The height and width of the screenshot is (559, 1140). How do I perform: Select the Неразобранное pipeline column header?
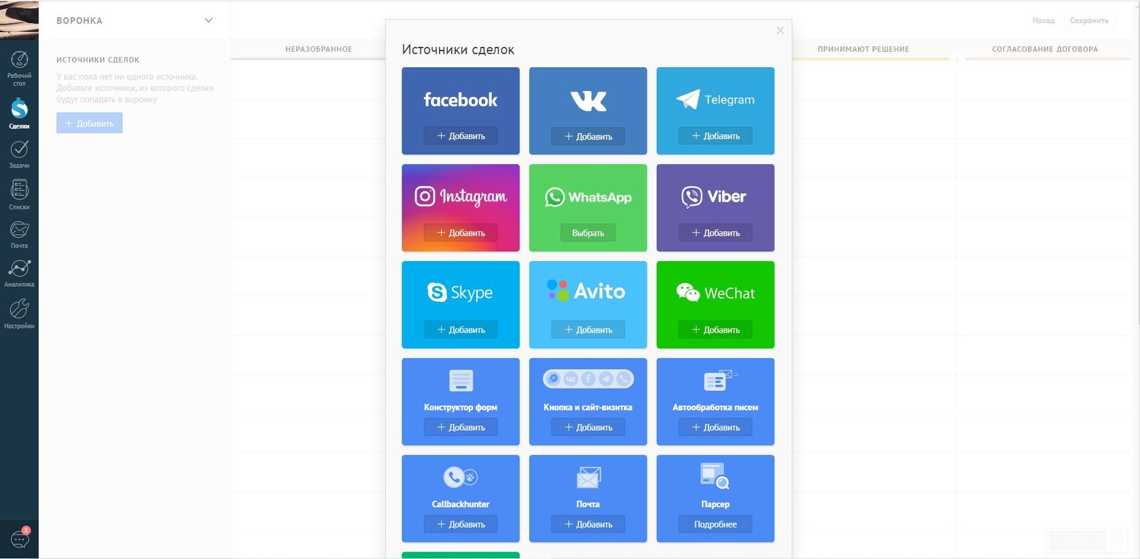tap(319, 49)
